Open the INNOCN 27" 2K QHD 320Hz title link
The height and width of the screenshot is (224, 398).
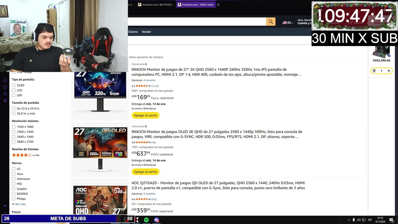pos(217,72)
